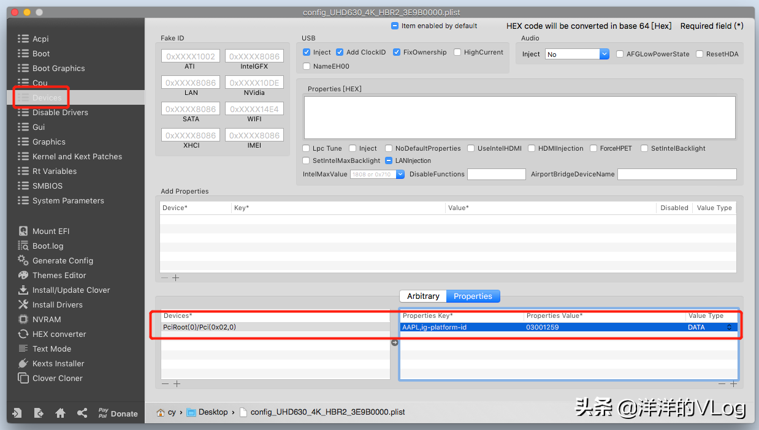This screenshot has width=759, height=430.
Task: Select Graphics section in sidebar
Action: click(x=48, y=141)
